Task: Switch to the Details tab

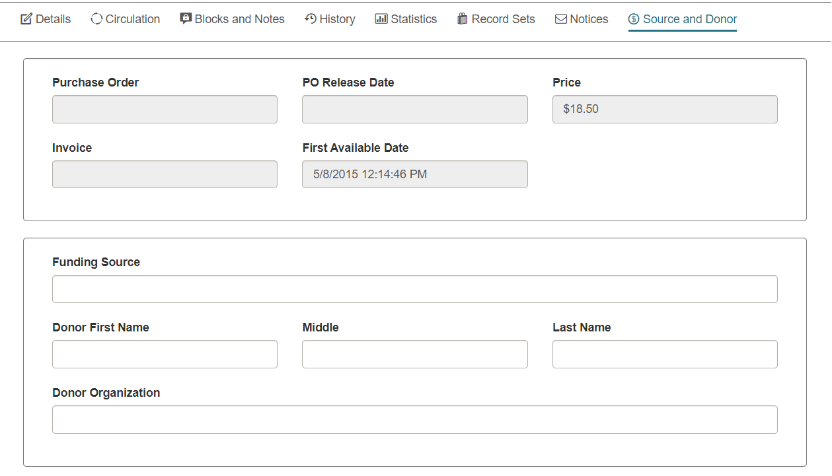Action: [52, 19]
